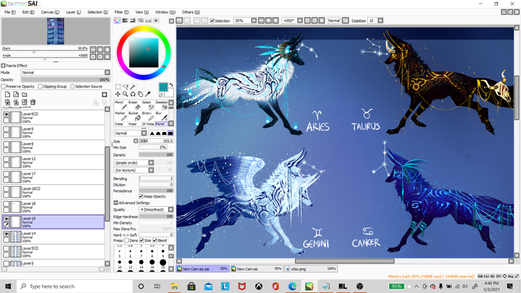Image resolution: width=521 pixels, height=293 pixels.
Task: Select the Parrot brush preset
Action: pos(161,124)
